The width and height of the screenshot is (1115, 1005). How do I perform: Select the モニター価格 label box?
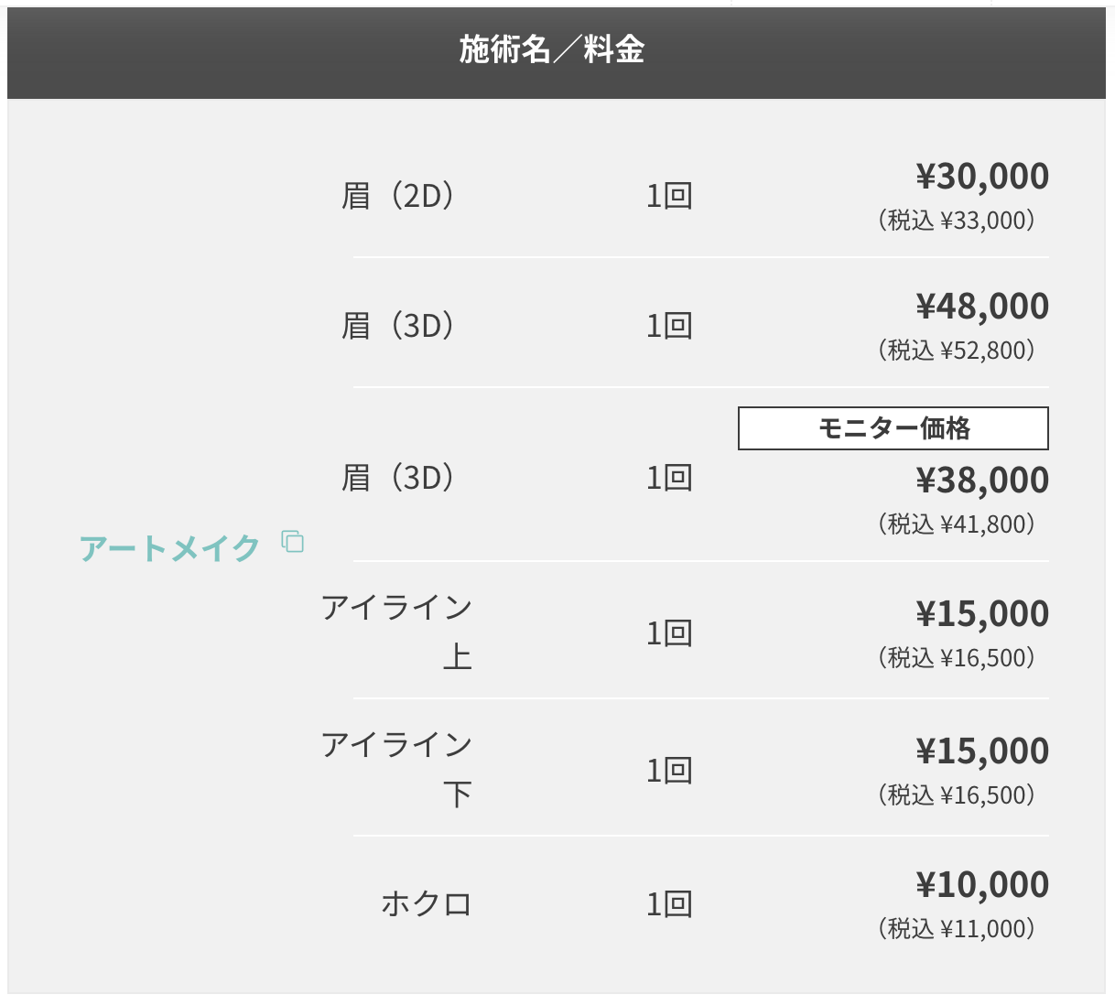(x=893, y=428)
